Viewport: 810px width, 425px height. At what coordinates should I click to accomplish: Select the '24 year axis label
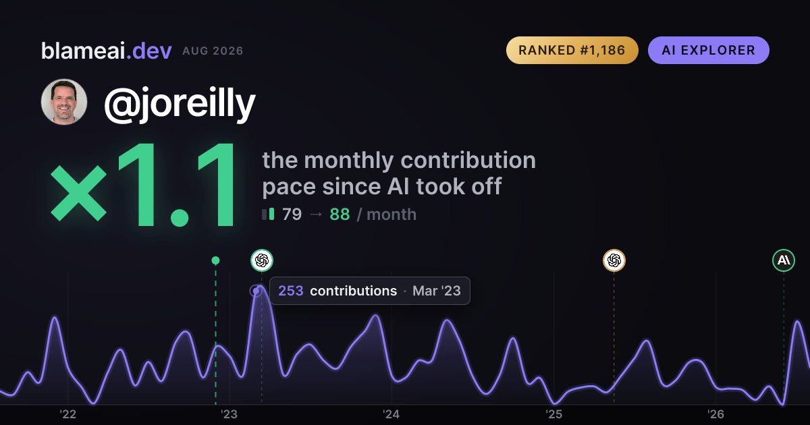point(391,414)
